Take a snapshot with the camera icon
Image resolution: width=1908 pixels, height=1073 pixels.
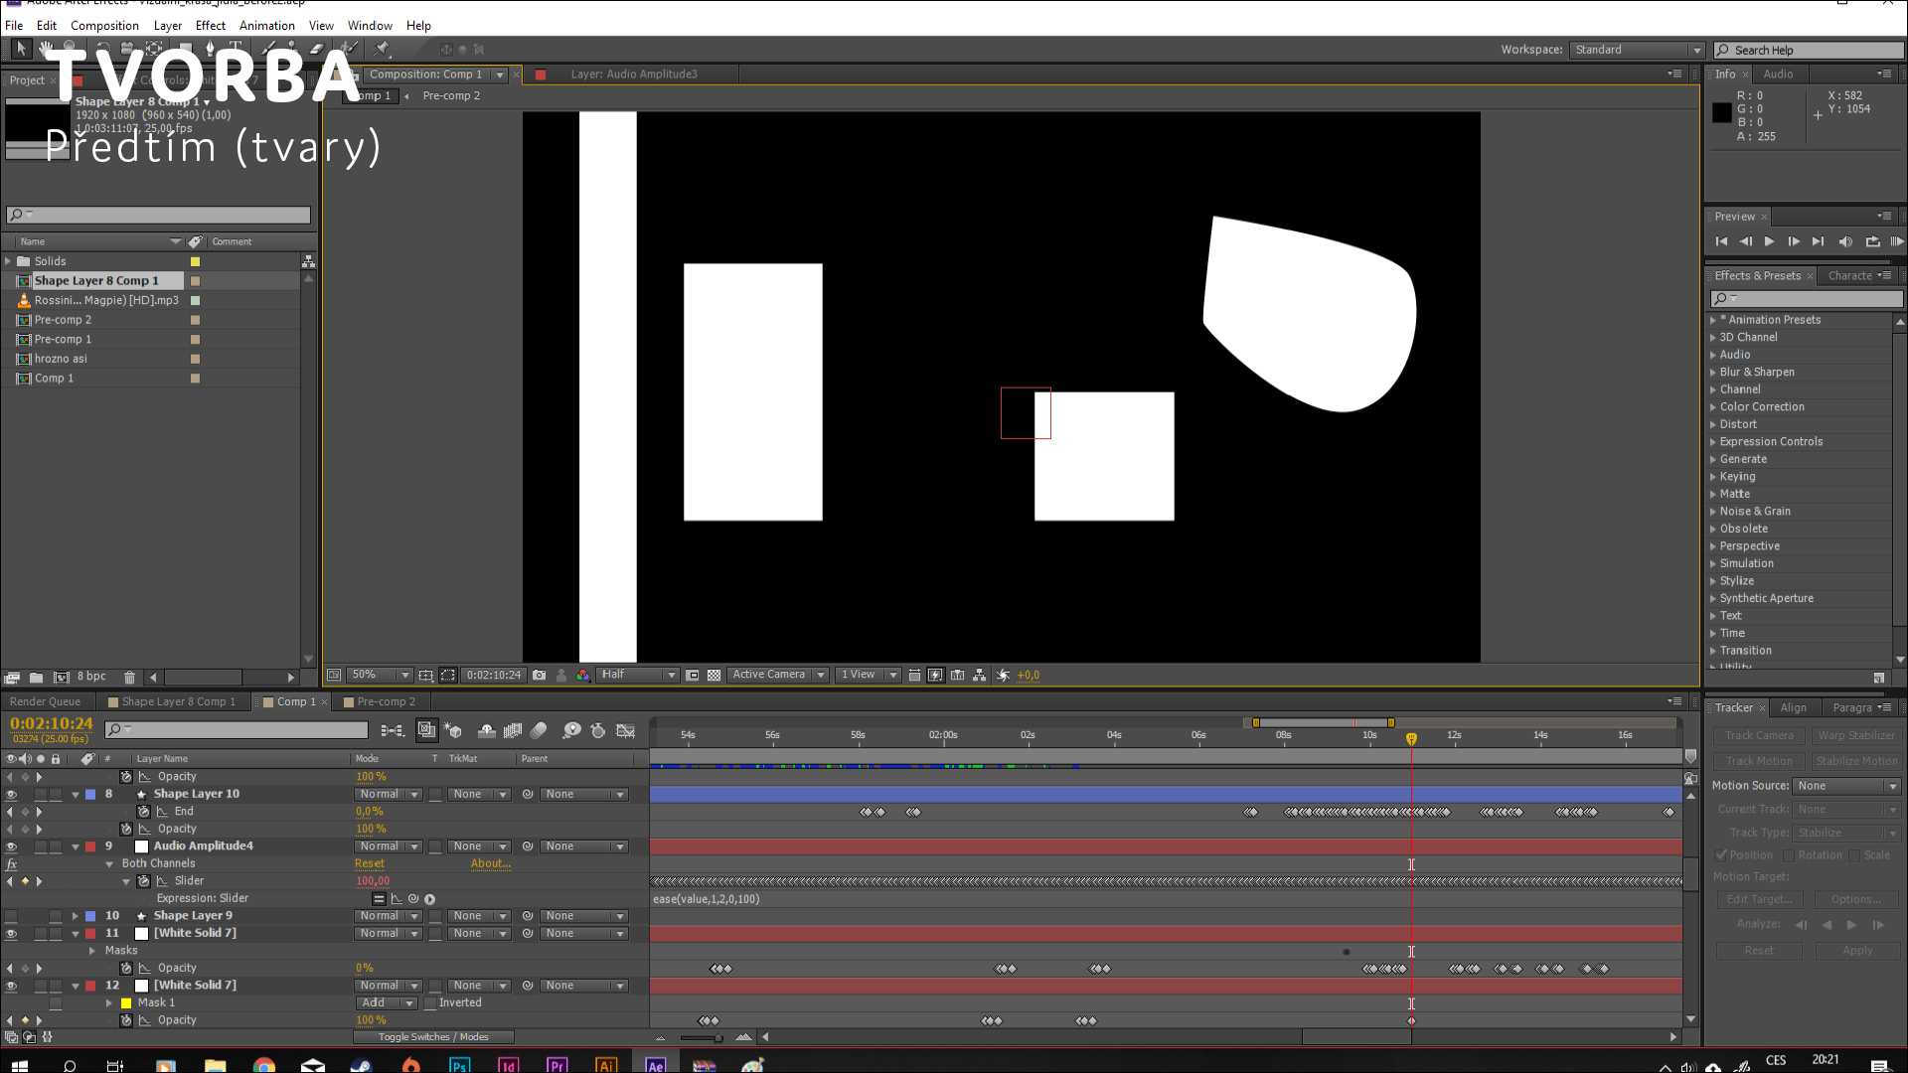coord(539,676)
